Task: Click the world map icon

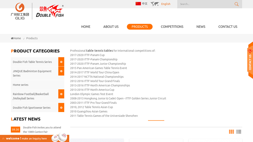Action: 155,4
